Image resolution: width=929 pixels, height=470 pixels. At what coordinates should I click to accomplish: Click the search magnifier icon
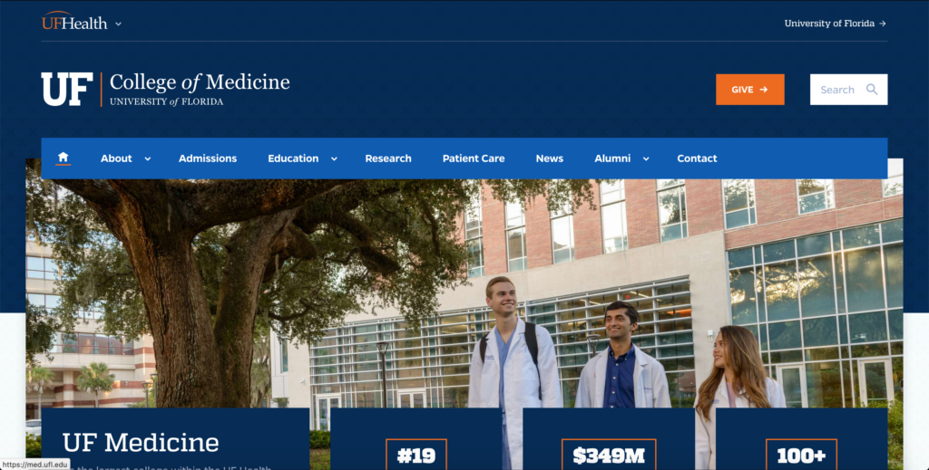pos(872,90)
